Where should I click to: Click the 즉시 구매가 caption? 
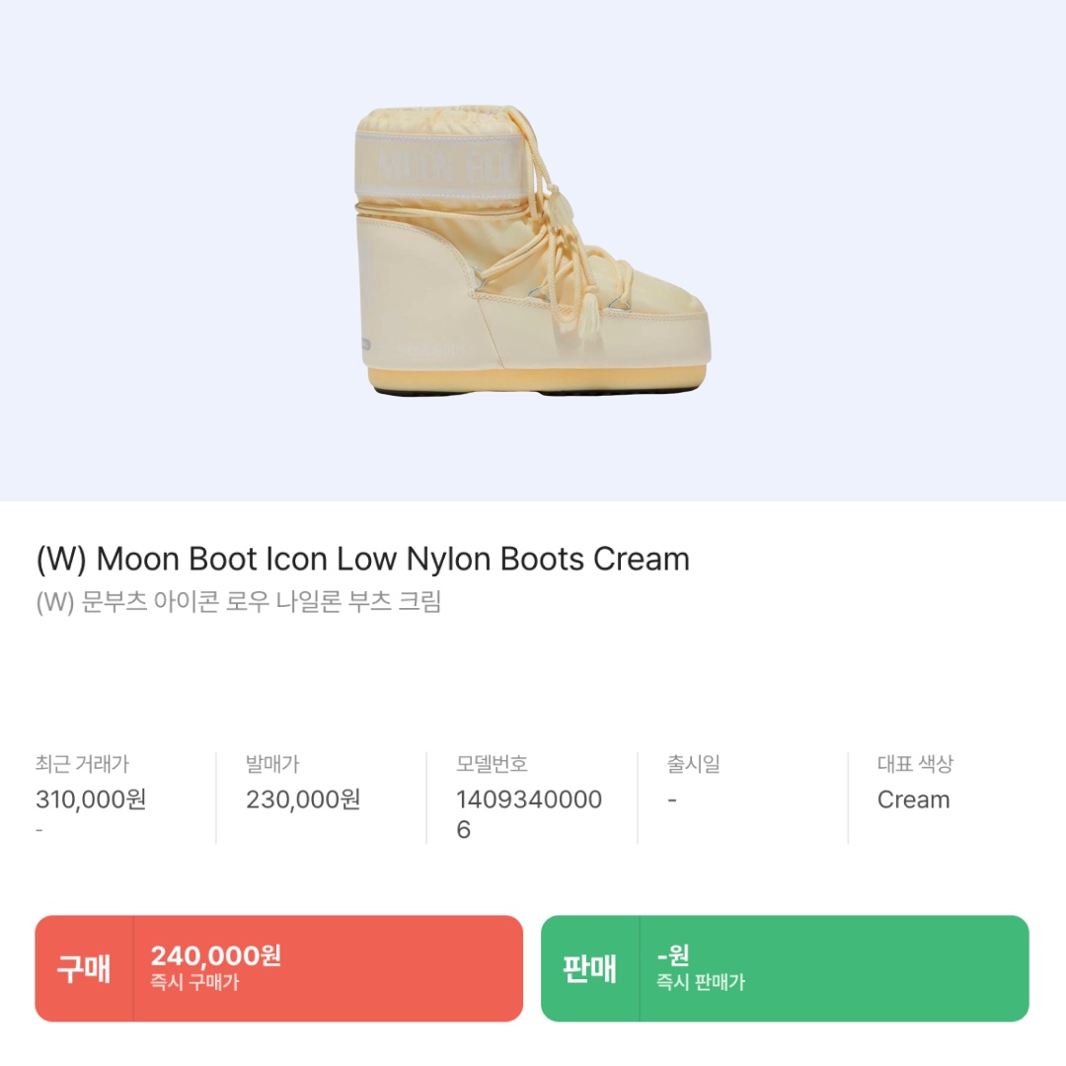tap(194, 983)
